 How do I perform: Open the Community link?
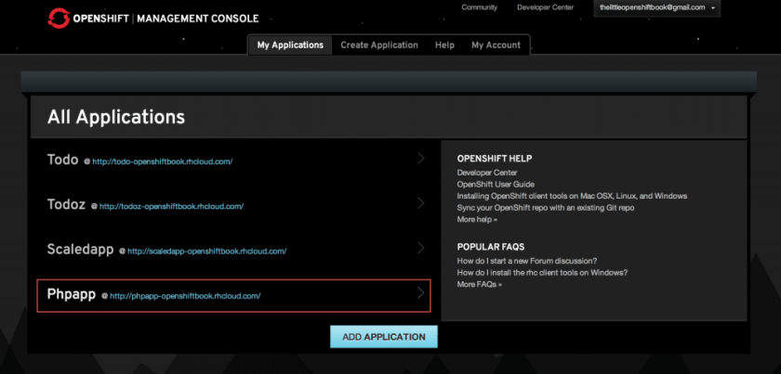point(479,8)
